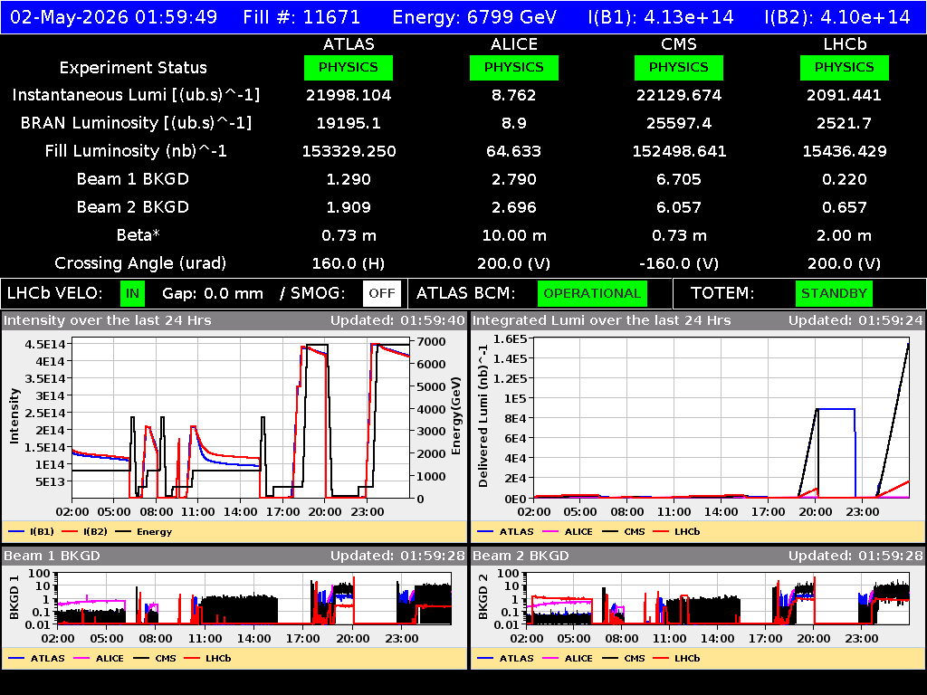Click CMS instantaneous lumi value 22129.674
927x695 pixels.
pos(679,95)
